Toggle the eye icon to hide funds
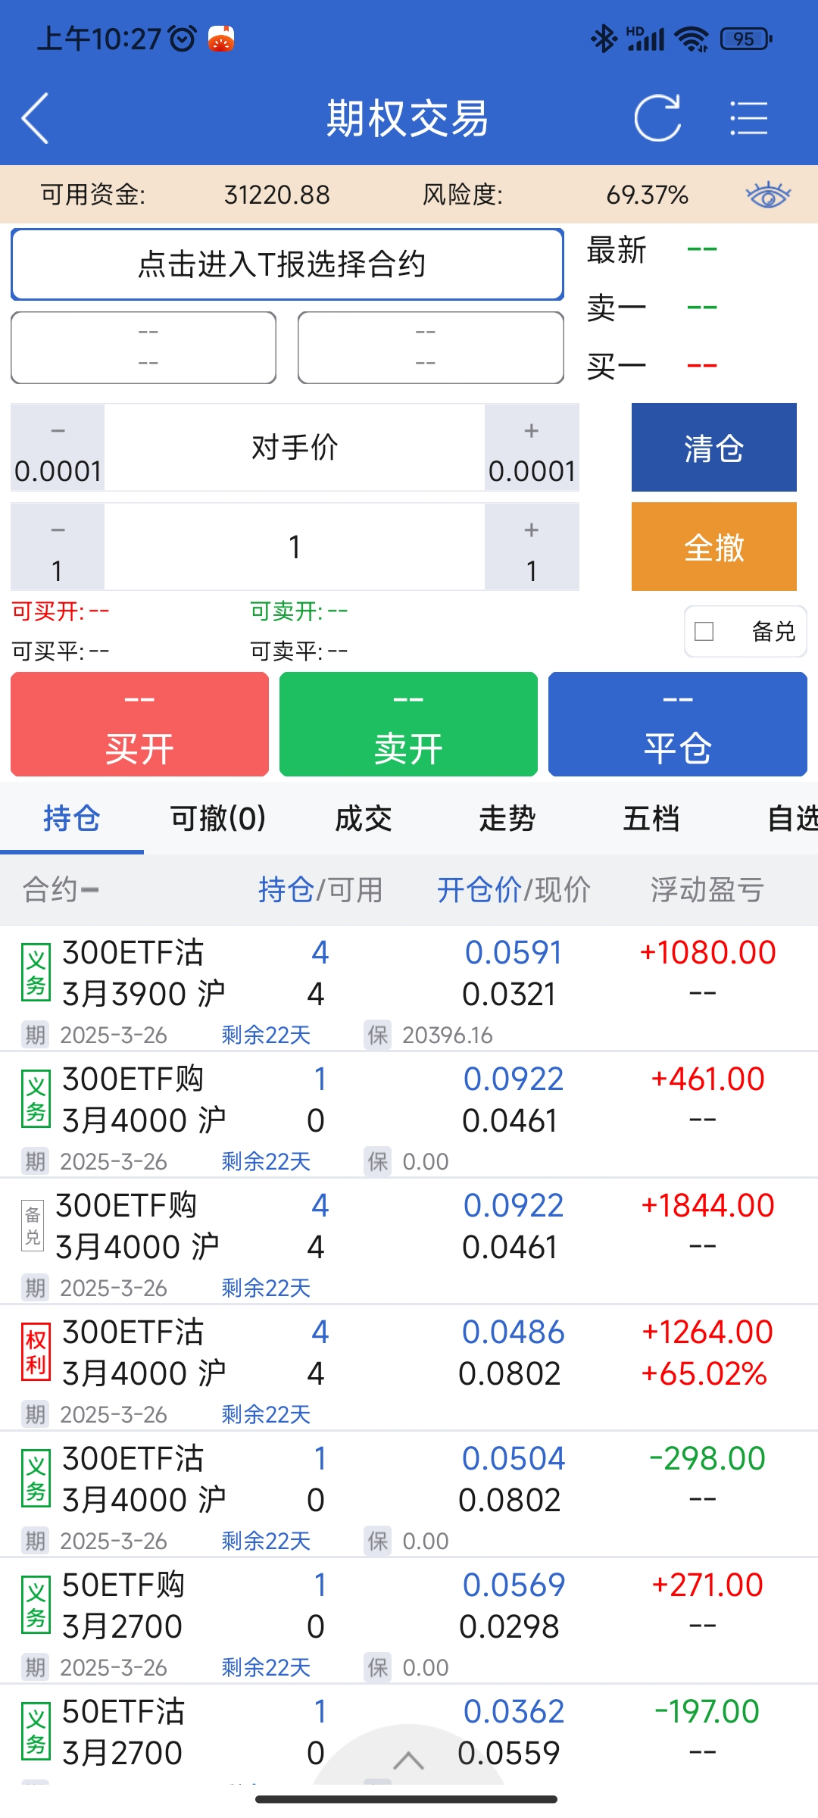The image size is (818, 1818). click(x=767, y=195)
